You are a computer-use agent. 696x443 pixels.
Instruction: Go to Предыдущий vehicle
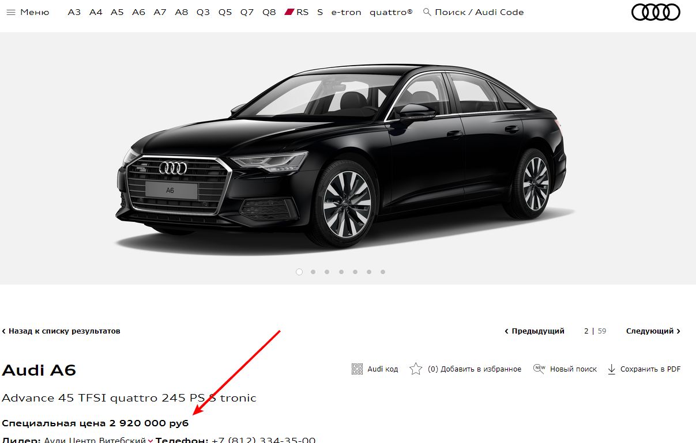pos(535,331)
